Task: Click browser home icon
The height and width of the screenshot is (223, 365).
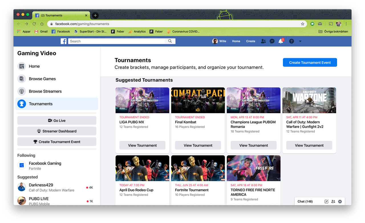Action: click(42, 24)
